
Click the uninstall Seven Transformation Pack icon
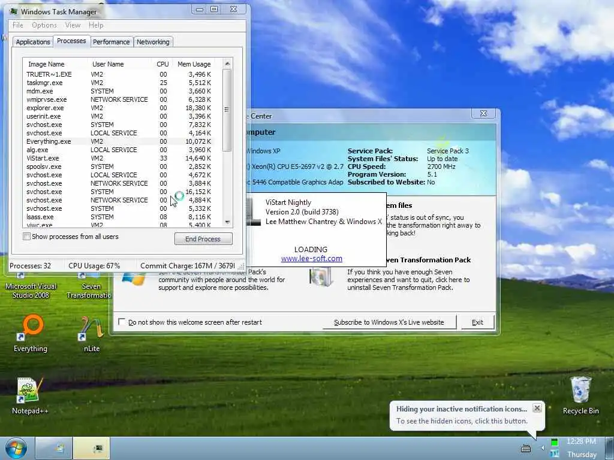tap(321, 276)
